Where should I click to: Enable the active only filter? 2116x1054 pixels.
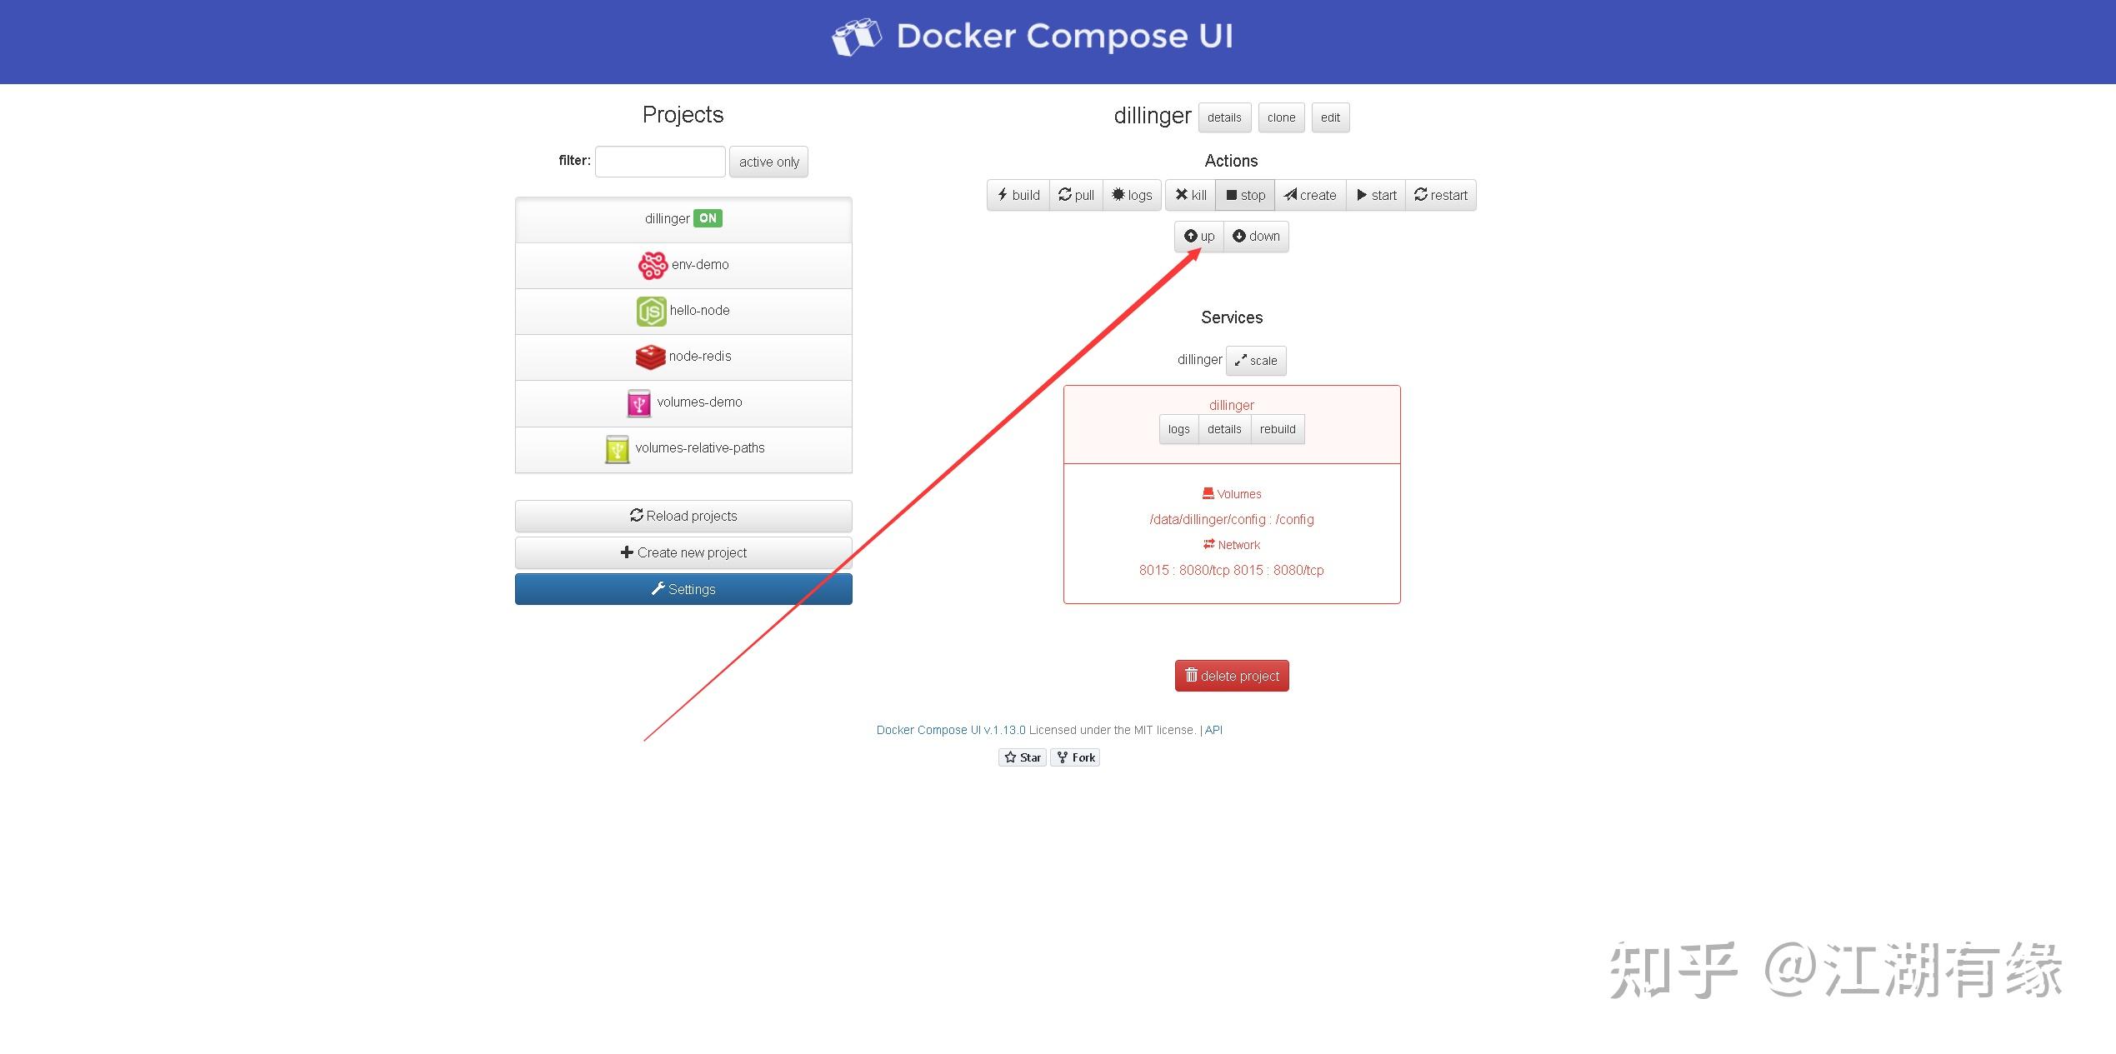[x=768, y=161]
